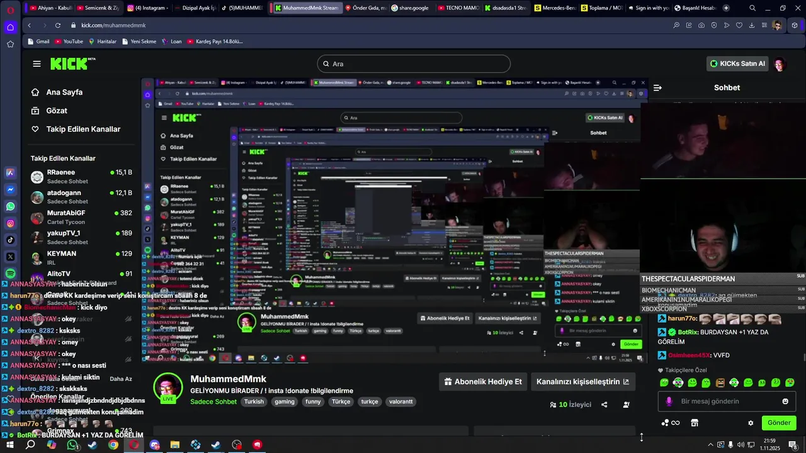Open profile avatar menu on Kick
Viewport: 806px width, 453px height.
pyautogui.click(x=780, y=64)
